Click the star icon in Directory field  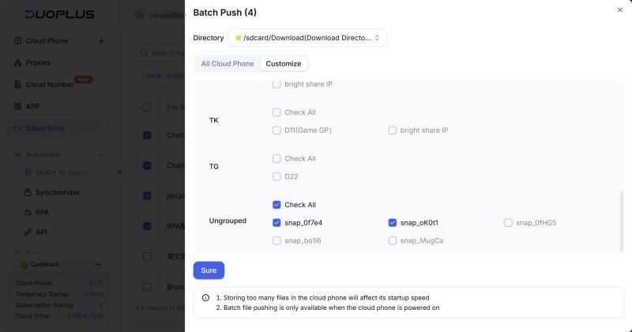[x=239, y=37]
